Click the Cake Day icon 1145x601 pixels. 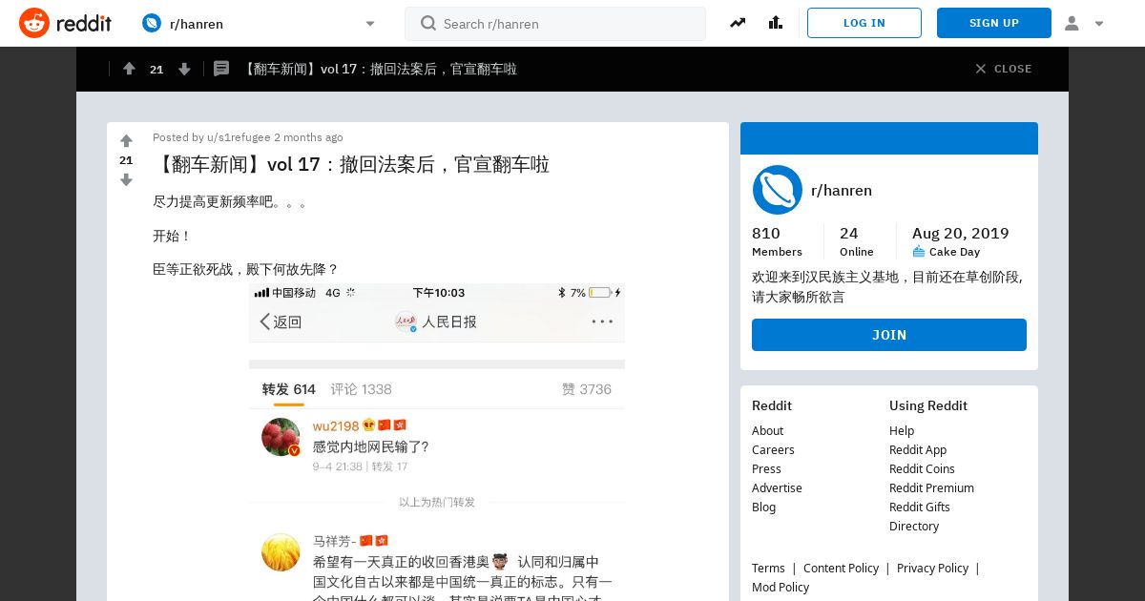[x=919, y=252]
